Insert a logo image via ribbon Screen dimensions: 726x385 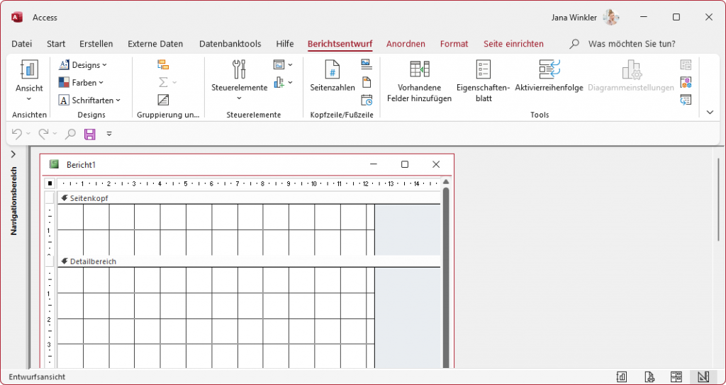367,64
